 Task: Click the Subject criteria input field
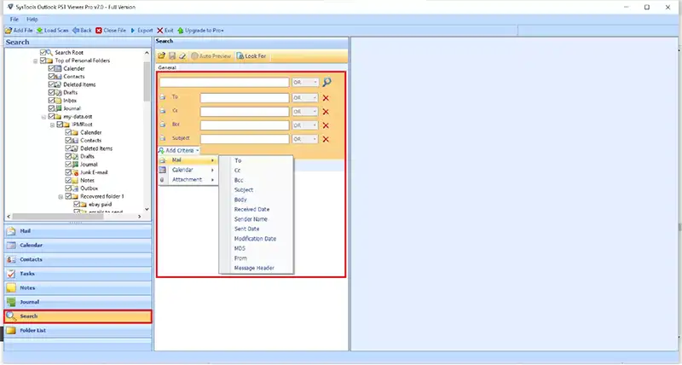coord(245,139)
